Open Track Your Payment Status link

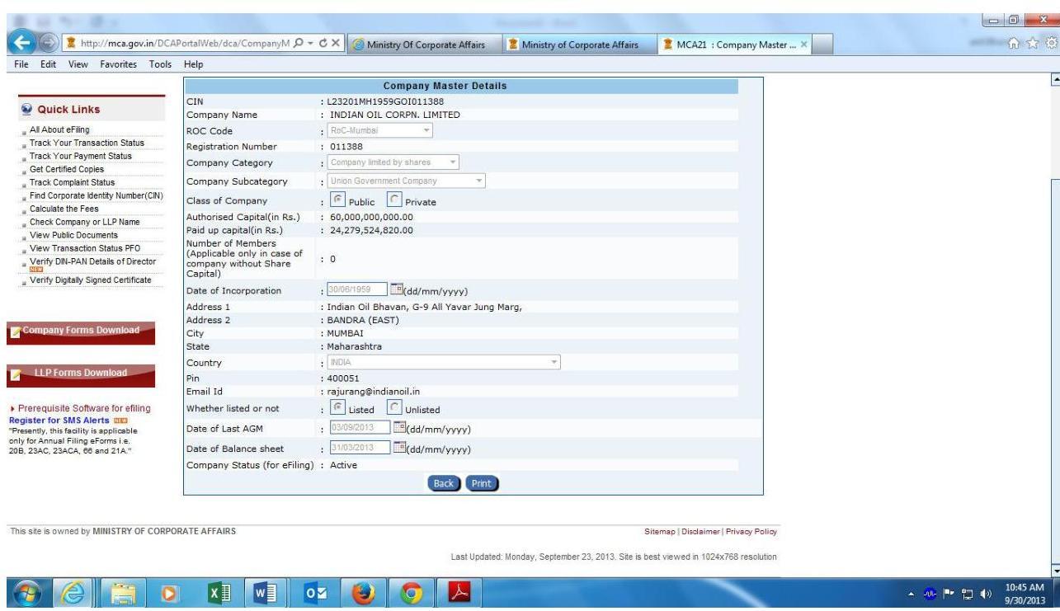point(80,156)
